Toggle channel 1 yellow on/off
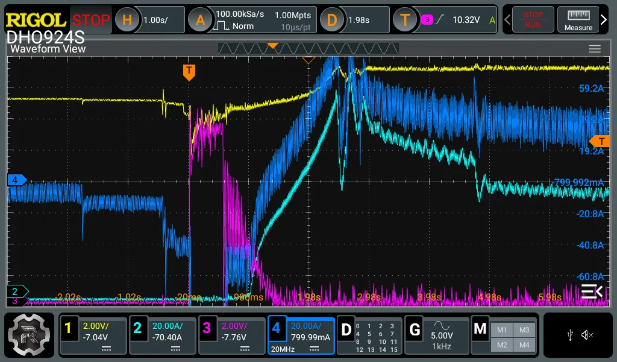617x362 pixels. (68, 328)
